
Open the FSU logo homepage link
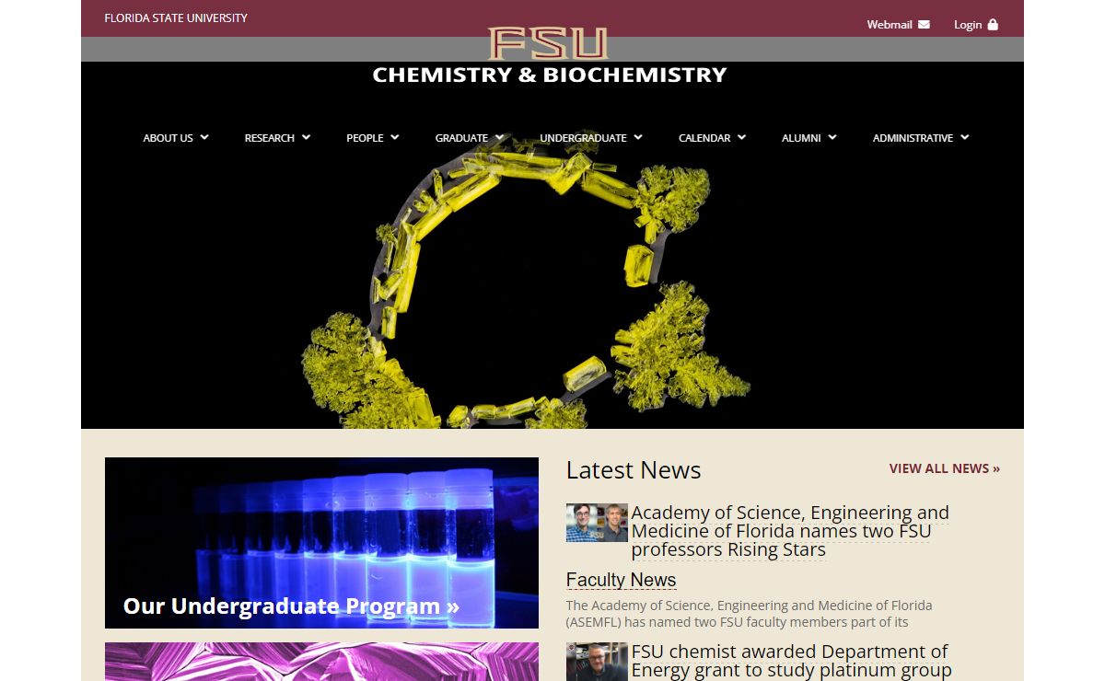[x=548, y=43]
